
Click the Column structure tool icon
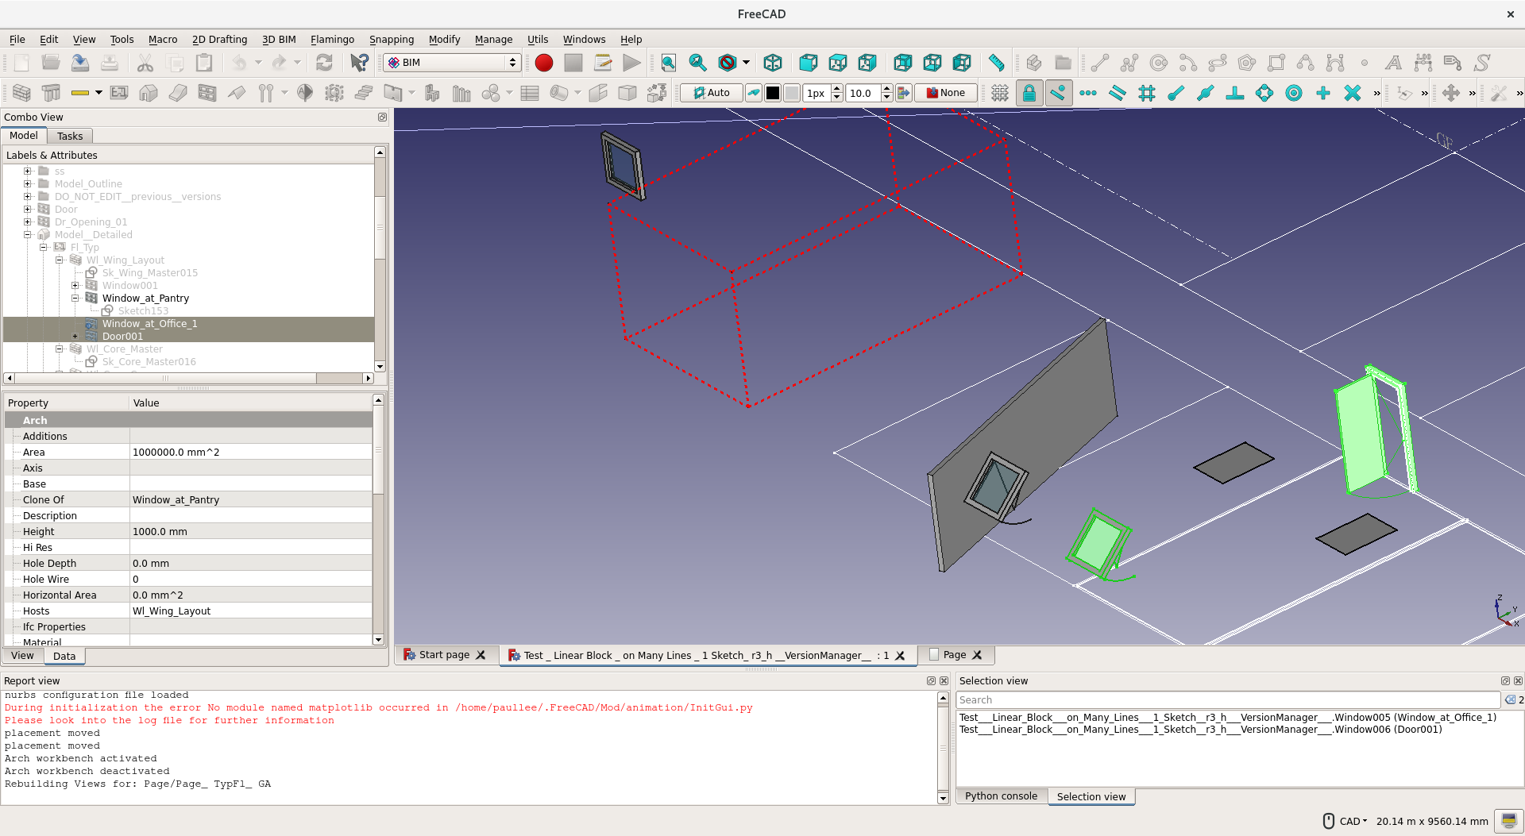(x=51, y=93)
